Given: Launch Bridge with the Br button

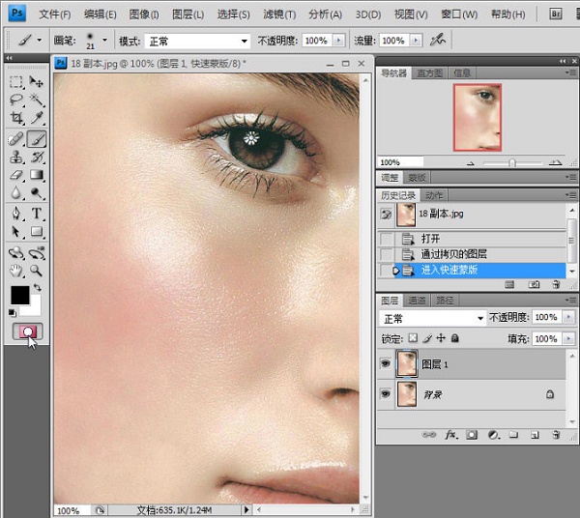Looking at the screenshot, I should (556, 14).
